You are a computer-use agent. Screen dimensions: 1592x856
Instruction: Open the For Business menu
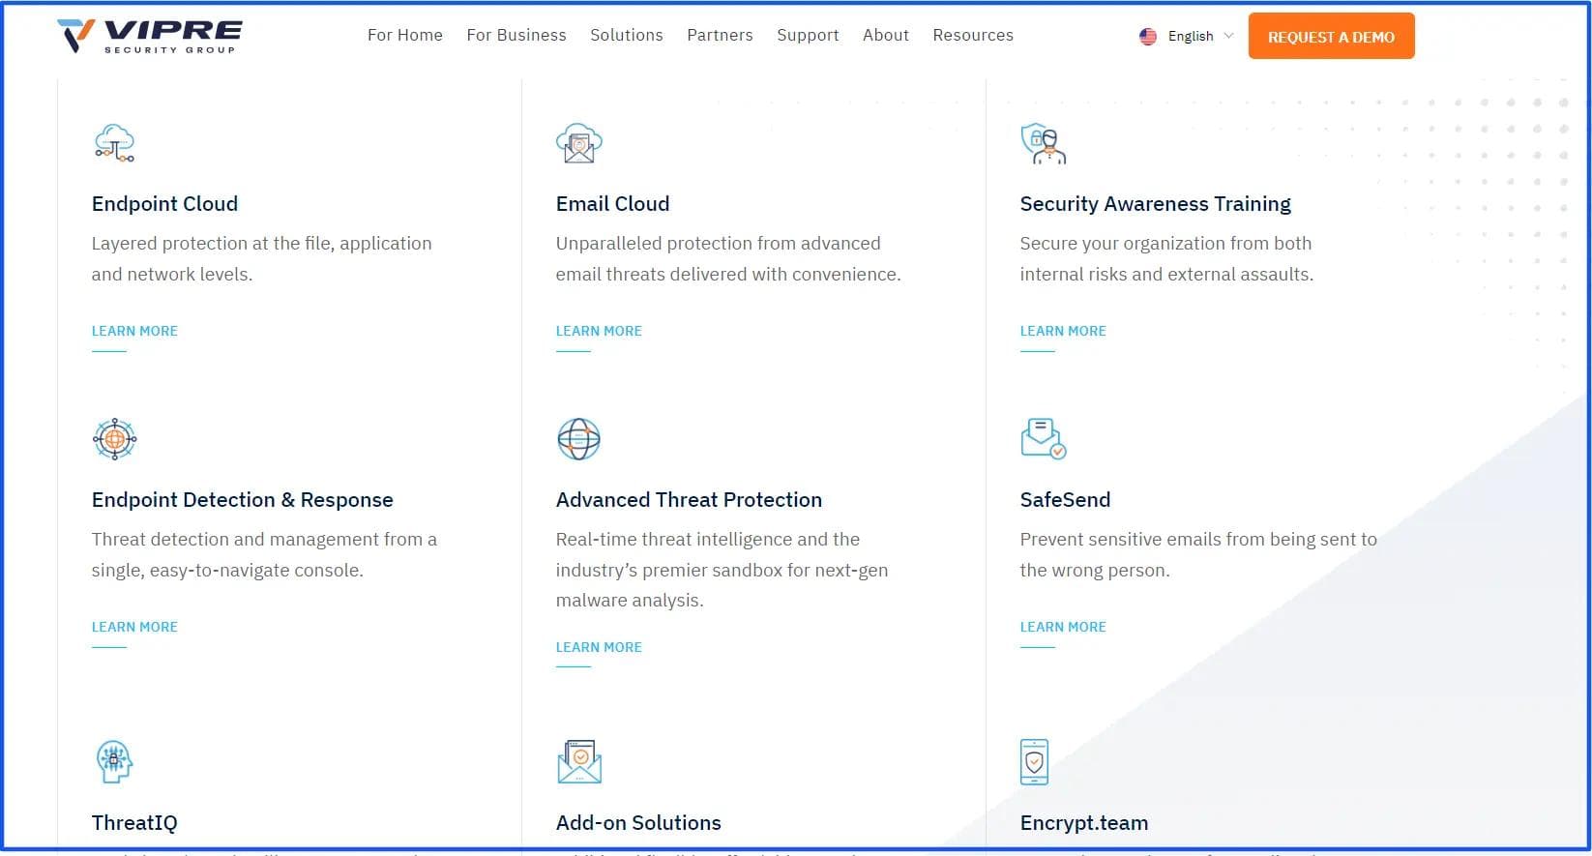click(x=516, y=35)
